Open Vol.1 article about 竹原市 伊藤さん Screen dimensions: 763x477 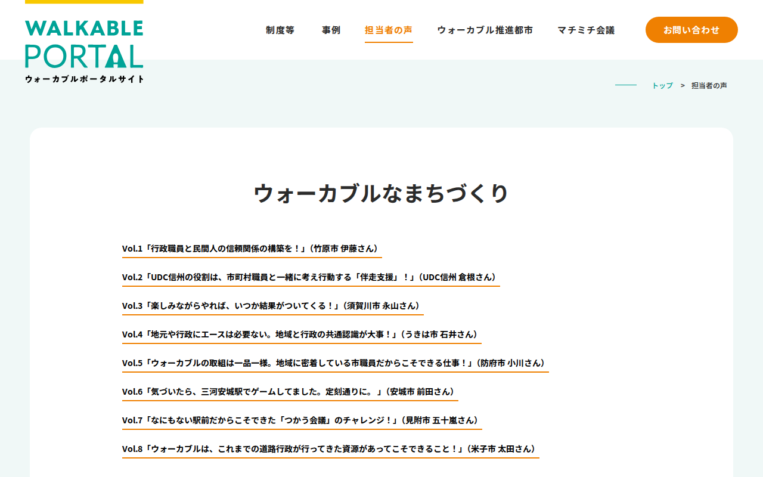252,249
